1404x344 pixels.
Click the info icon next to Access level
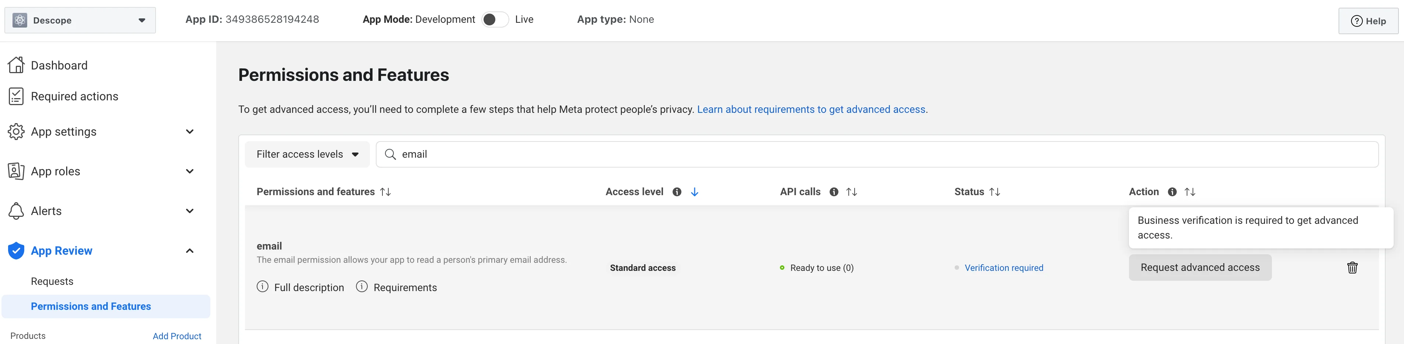click(x=677, y=191)
